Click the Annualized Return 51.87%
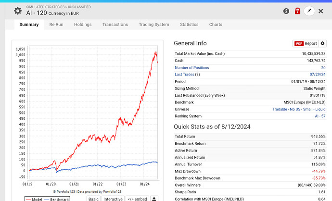Image resolution: width=332 pixels, height=201 pixels. point(319,157)
